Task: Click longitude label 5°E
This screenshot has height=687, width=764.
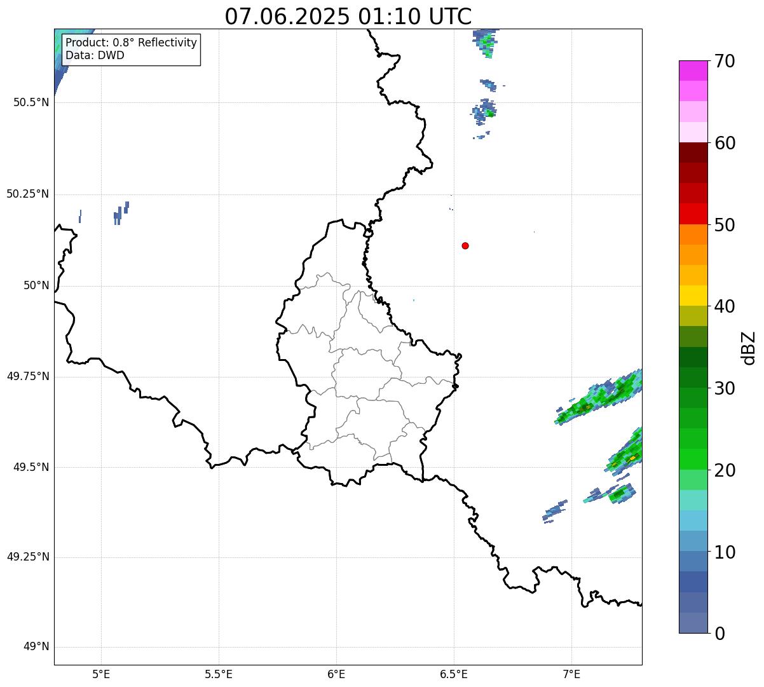Action: pyautogui.click(x=101, y=674)
